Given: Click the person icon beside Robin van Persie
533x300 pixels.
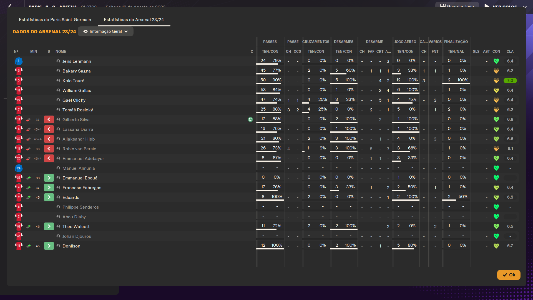Looking at the screenshot, I should click(x=58, y=149).
